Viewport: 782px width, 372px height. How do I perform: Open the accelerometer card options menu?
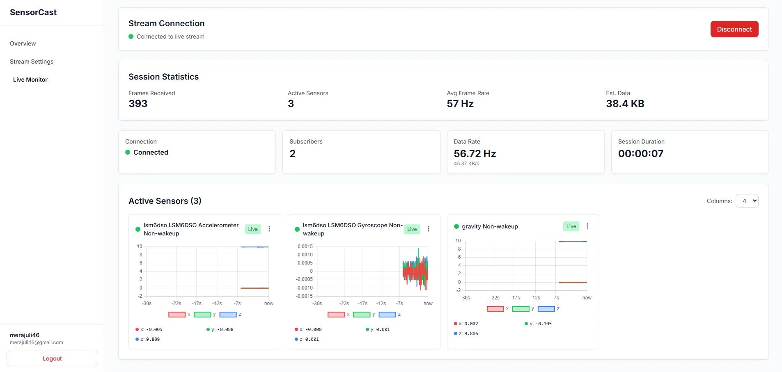point(270,229)
